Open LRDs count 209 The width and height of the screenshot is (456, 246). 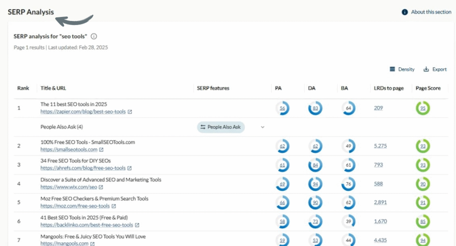click(x=379, y=108)
